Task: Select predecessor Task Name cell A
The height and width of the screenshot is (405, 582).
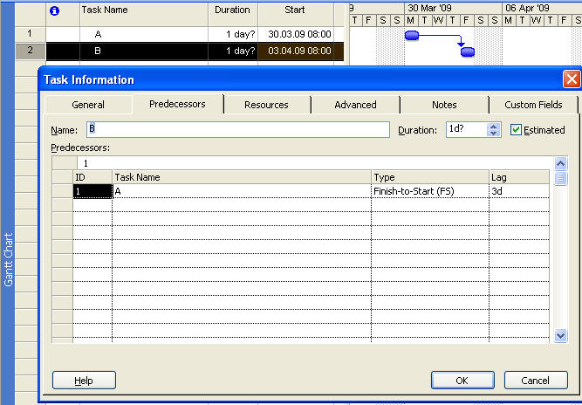Action: [242, 191]
